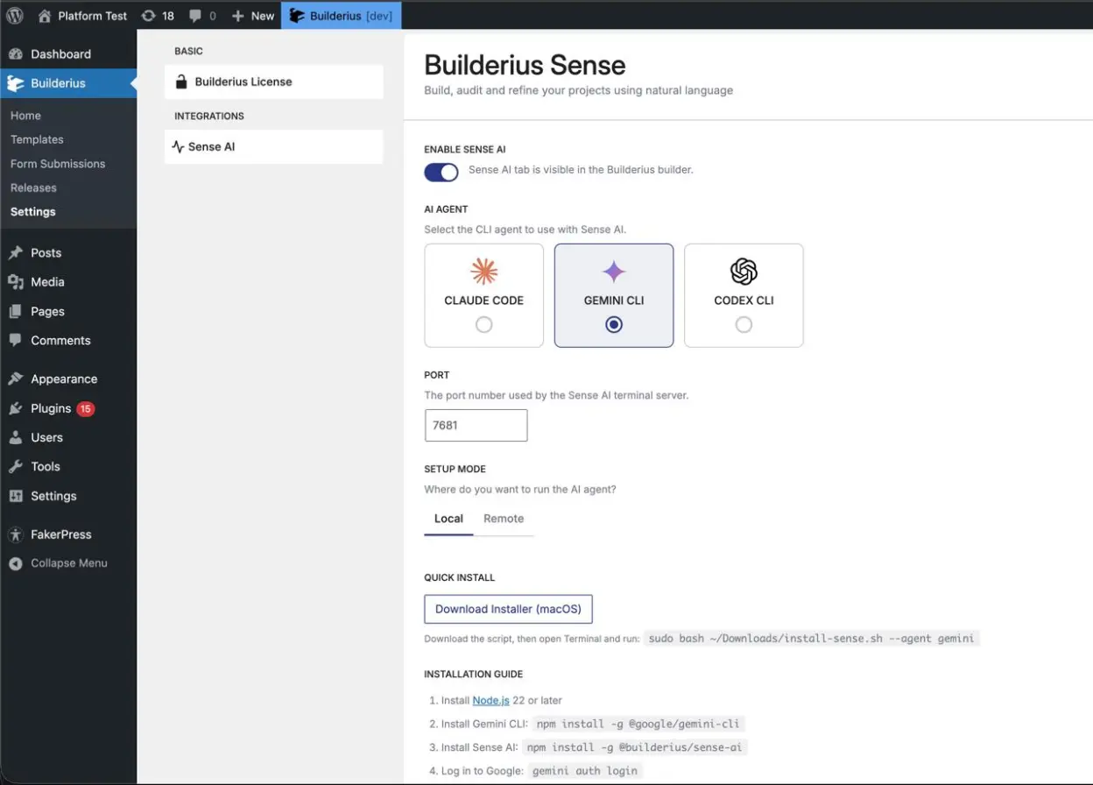Open the New menu in the admin bar

(x=252, y=15)
